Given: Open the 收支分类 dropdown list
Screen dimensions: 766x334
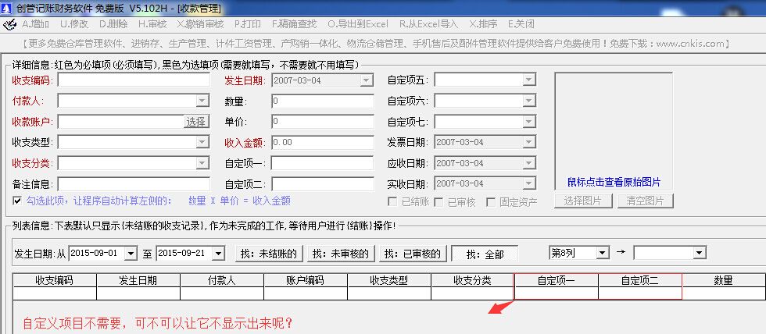Looking at the screenshot, I should (202, 163).
